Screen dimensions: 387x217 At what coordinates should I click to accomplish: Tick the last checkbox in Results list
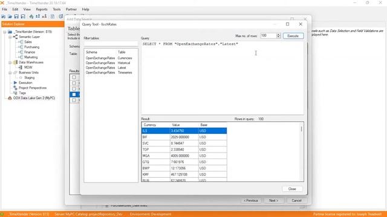coord(74,100)
